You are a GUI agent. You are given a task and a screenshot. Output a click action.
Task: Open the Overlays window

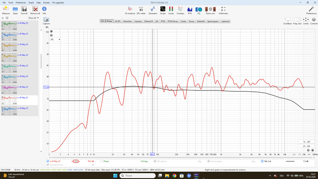(x=180, y=10)
